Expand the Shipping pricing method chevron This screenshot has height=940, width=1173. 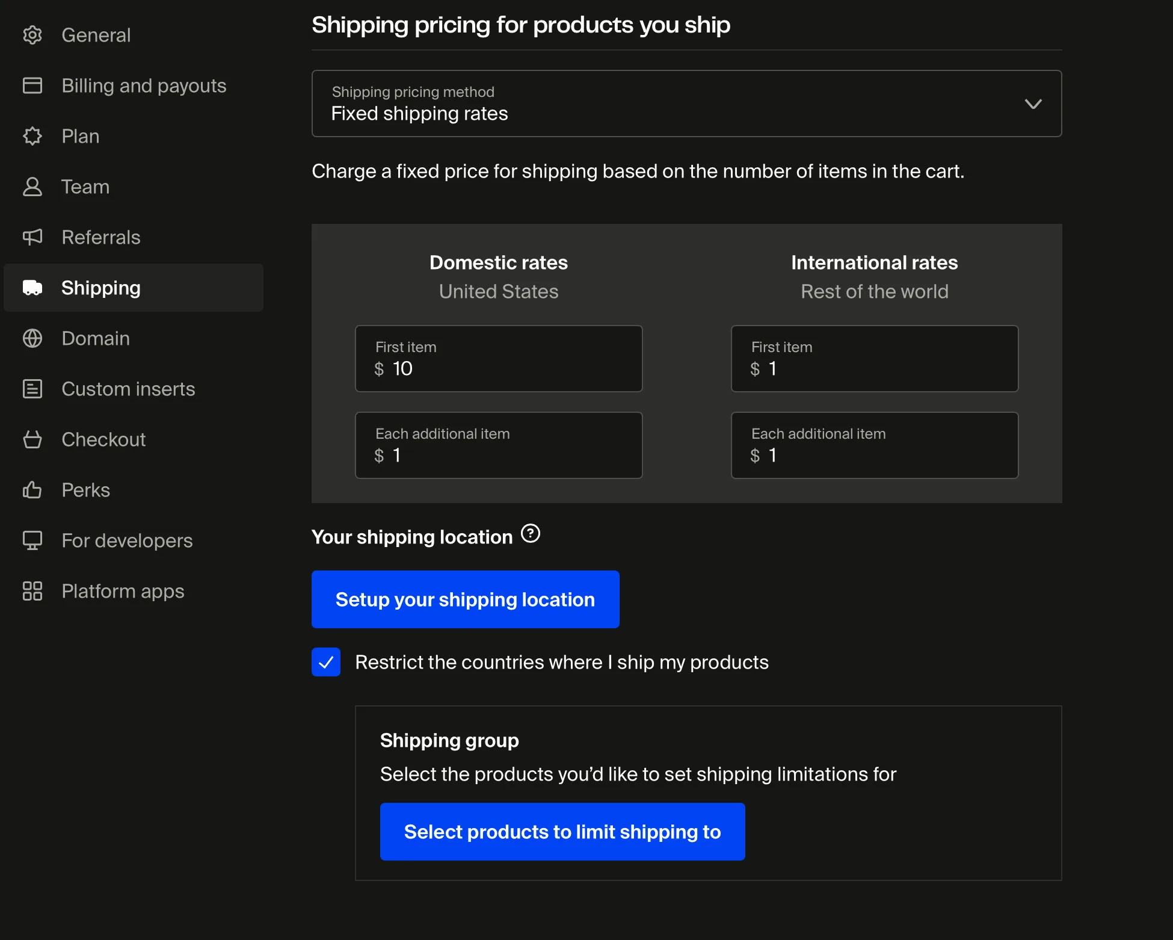1033,104
